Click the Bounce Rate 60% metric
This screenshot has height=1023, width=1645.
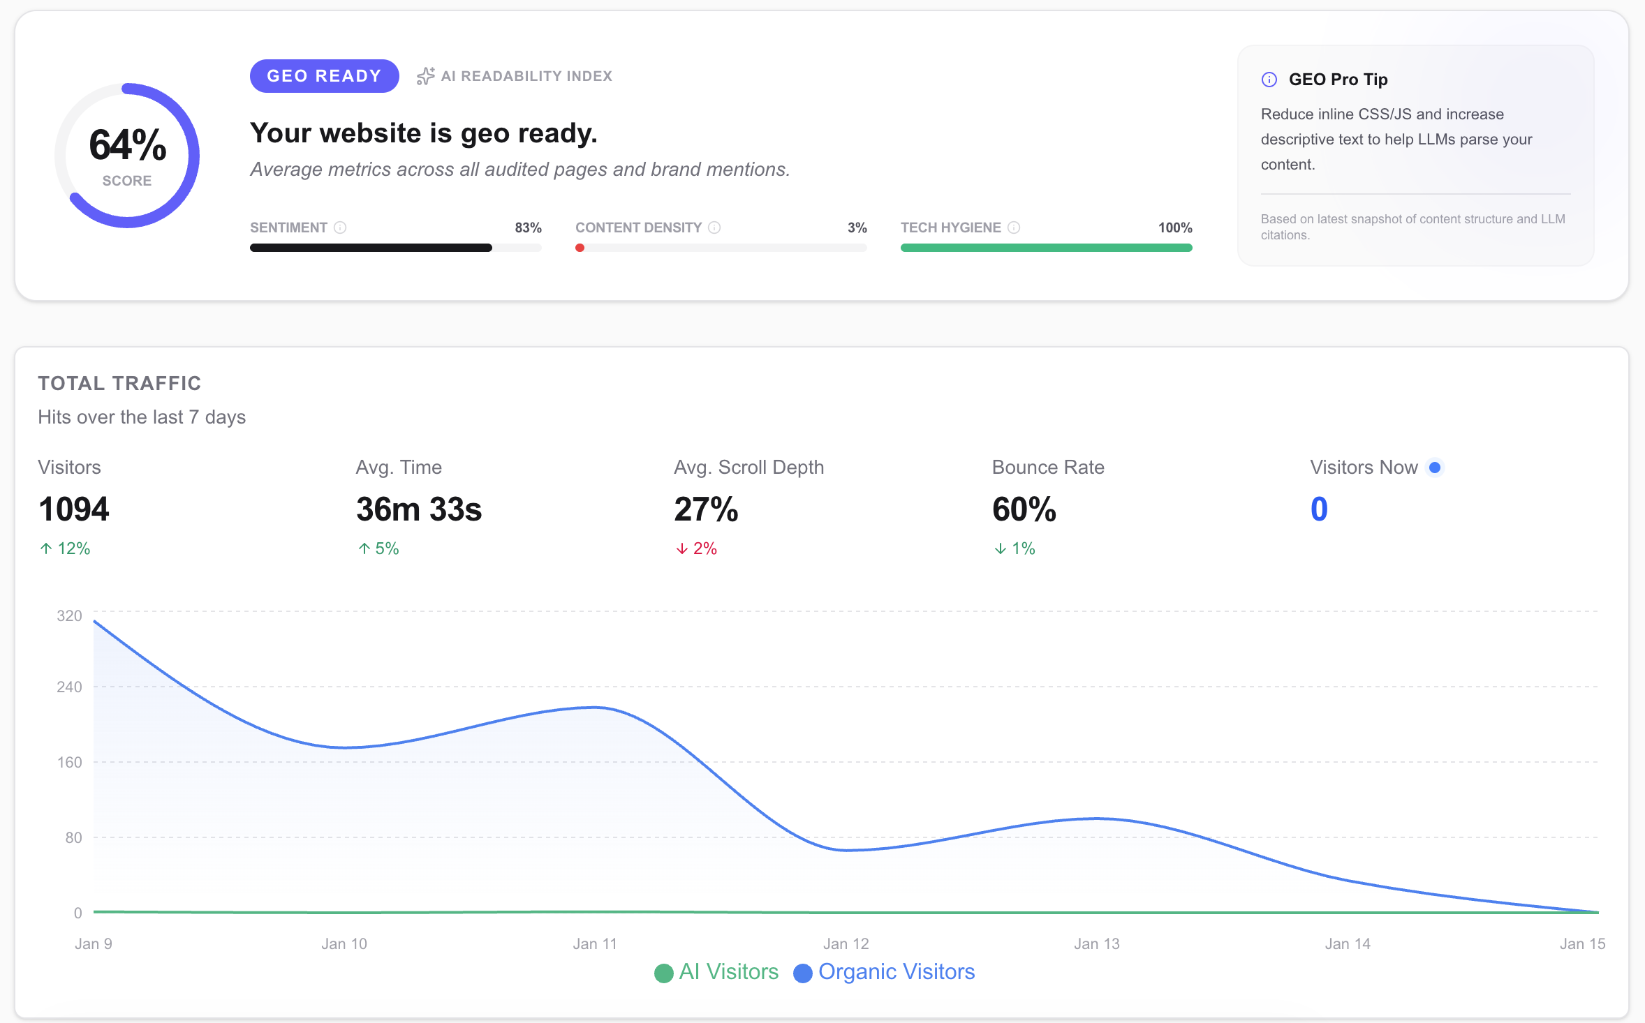click(1024, 509)
